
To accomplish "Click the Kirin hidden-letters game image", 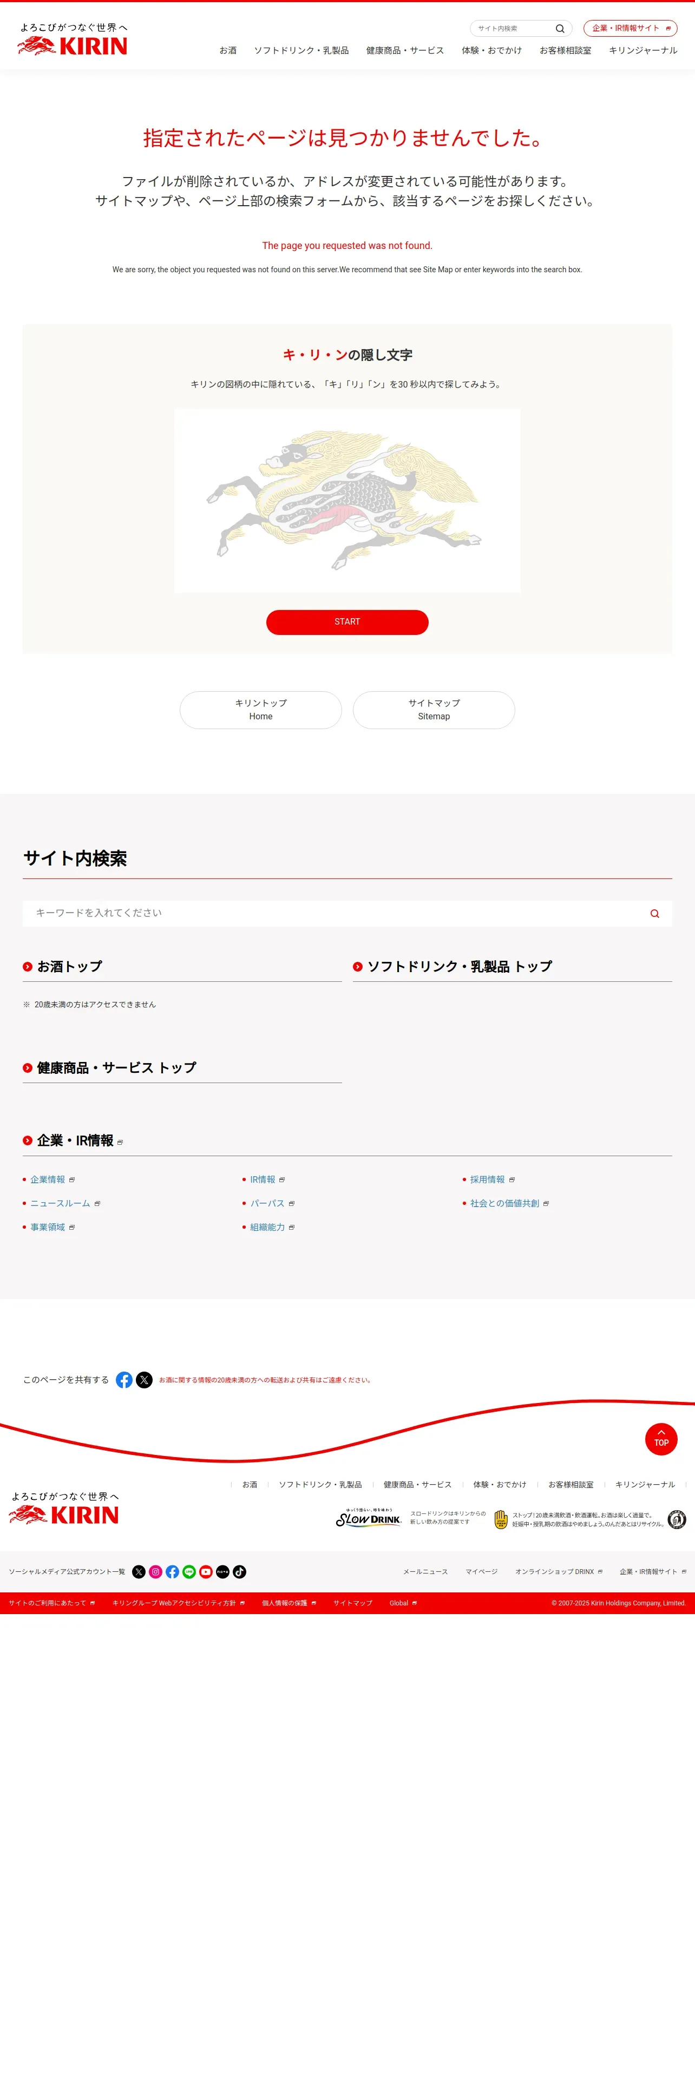I will coord(347,500).
